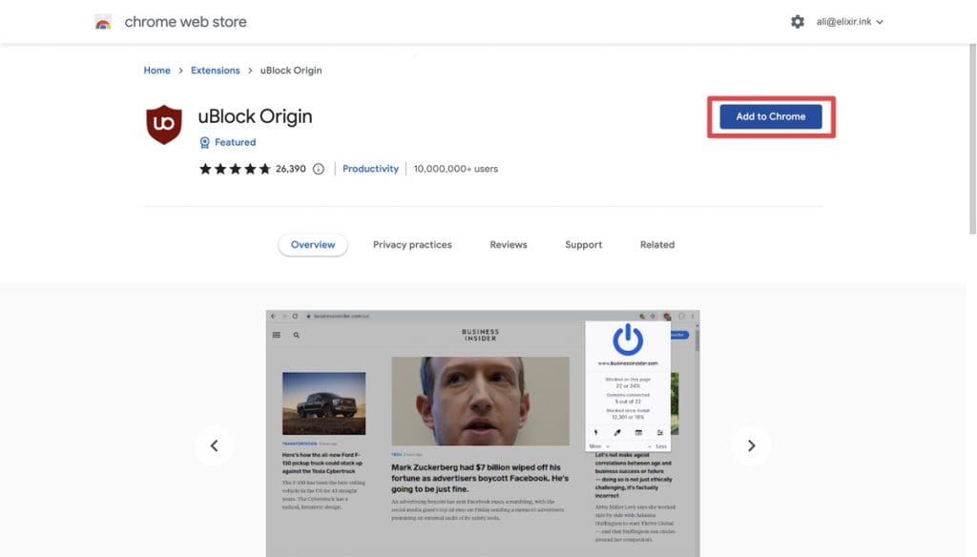Click the page vertical scrollbar
977x557 pixels.
[x=972, y=139]
